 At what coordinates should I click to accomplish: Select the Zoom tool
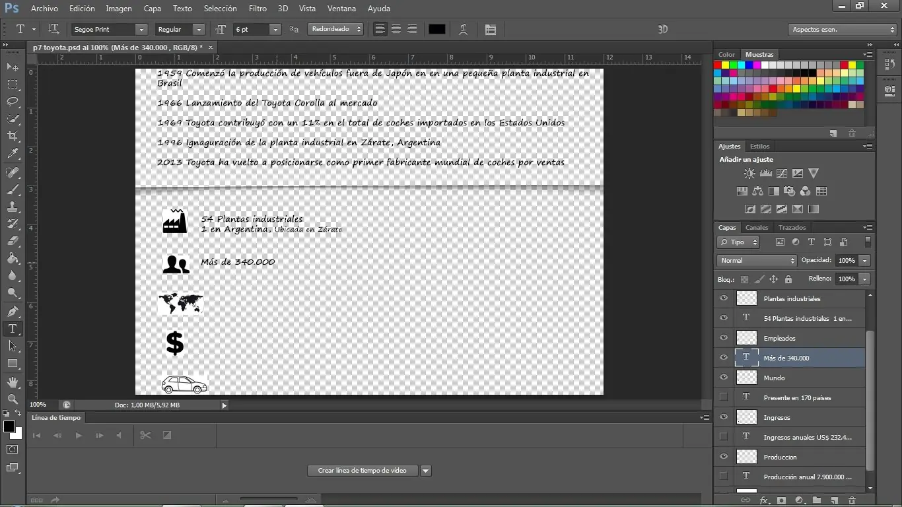(x=13, y=399)
